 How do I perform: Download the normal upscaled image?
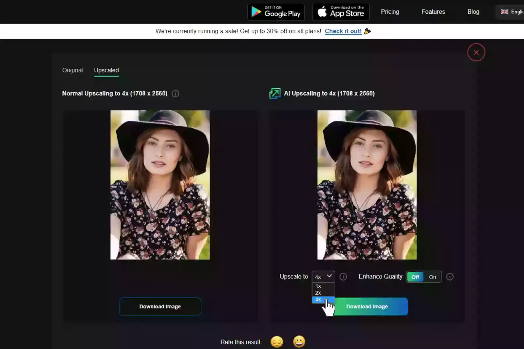160,306
